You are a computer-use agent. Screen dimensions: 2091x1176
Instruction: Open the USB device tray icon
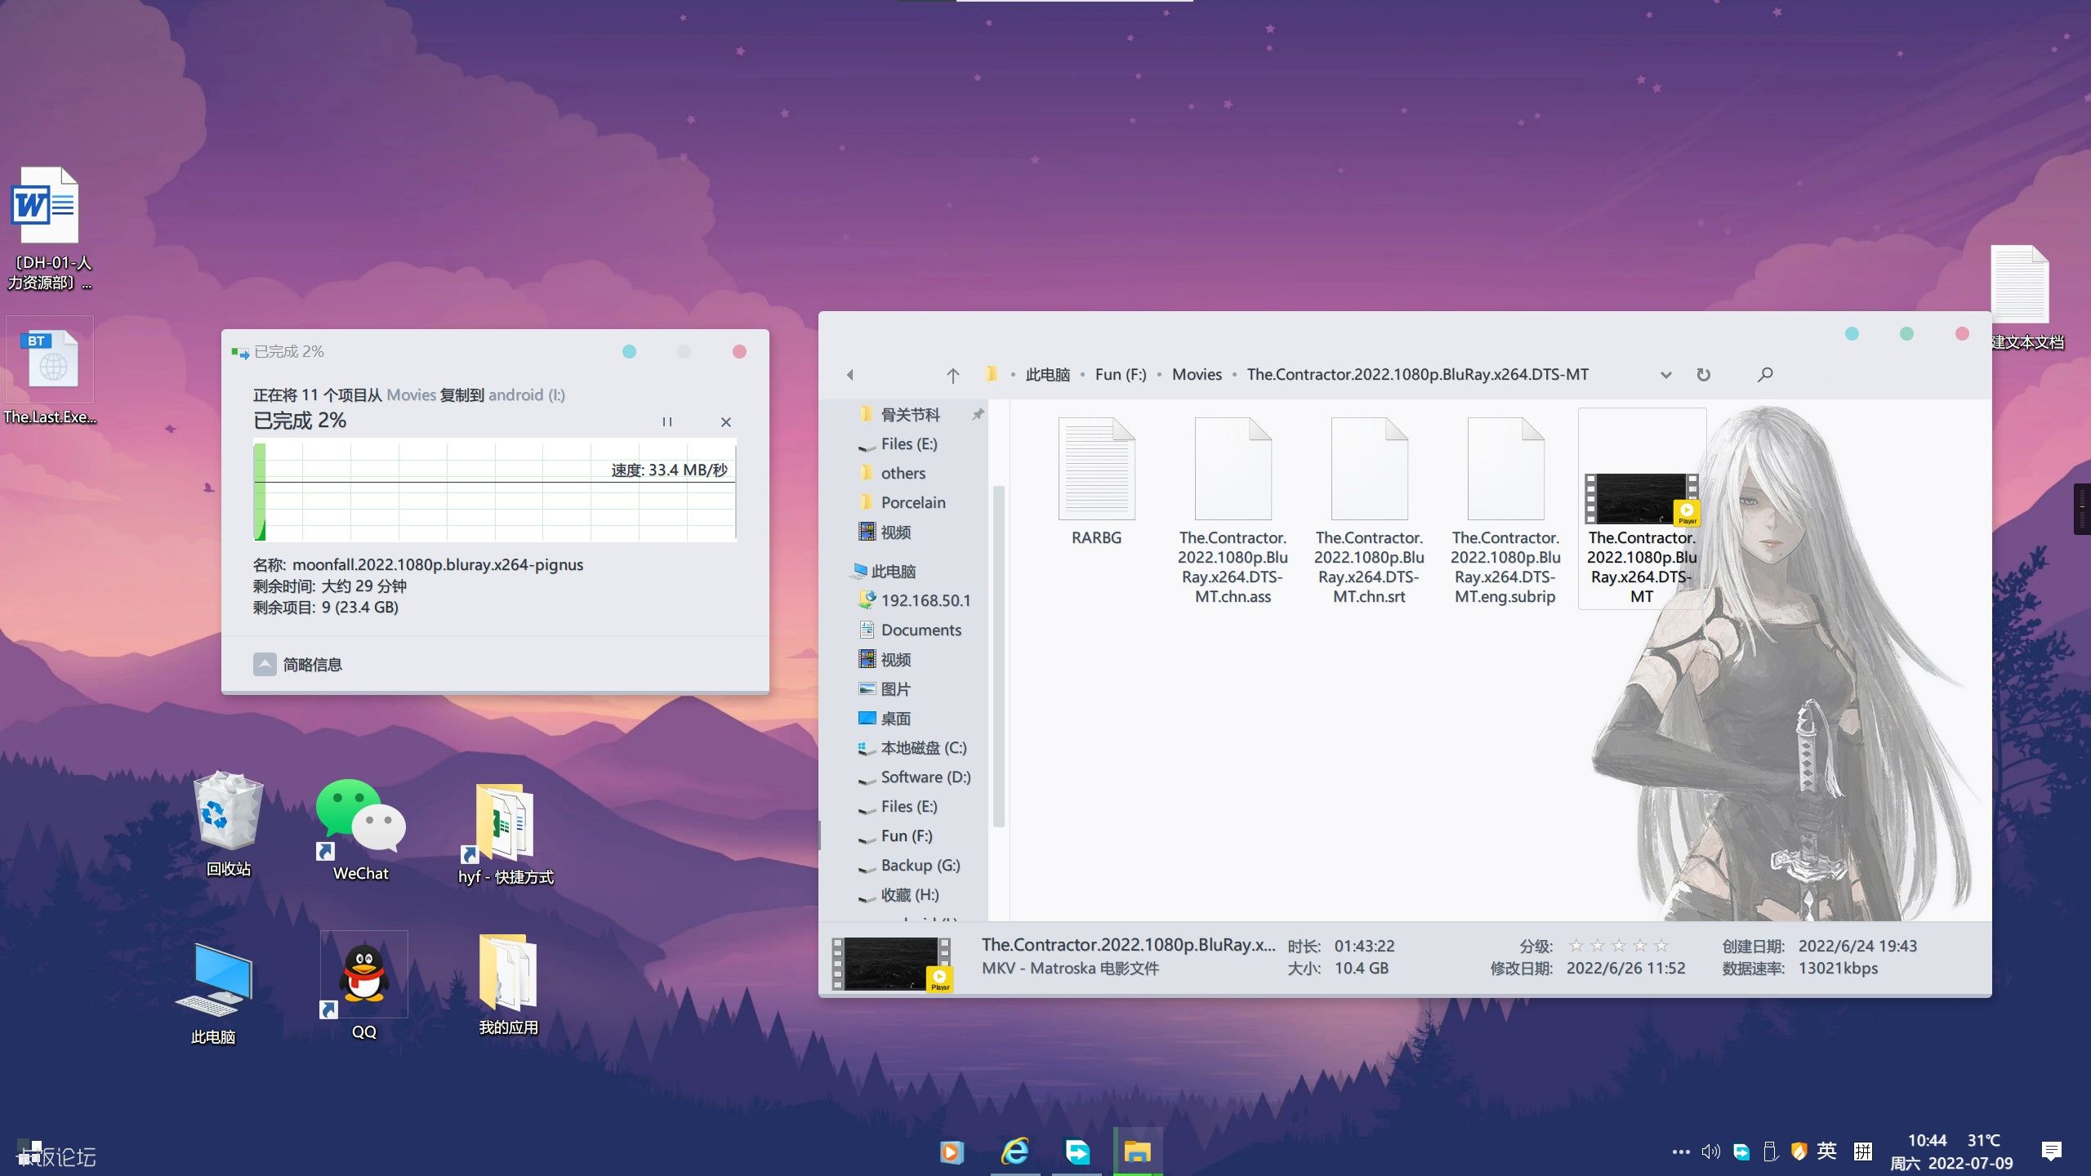[1770, 1151]
